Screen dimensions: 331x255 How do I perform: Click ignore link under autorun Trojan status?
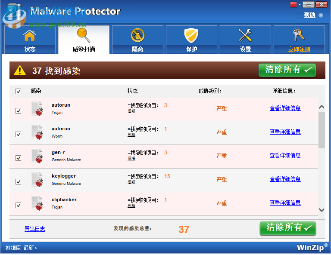131,111
